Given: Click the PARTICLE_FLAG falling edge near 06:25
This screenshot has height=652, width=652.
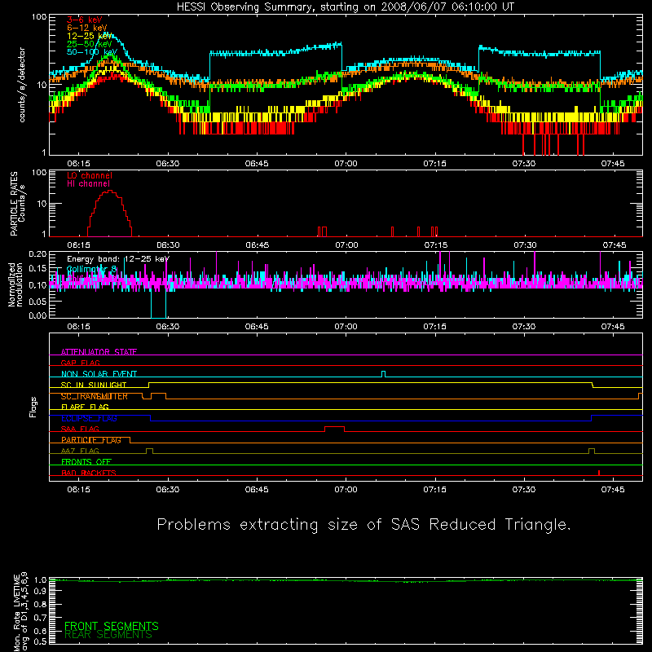Looking at the screenshot, I should coord(130,440).
